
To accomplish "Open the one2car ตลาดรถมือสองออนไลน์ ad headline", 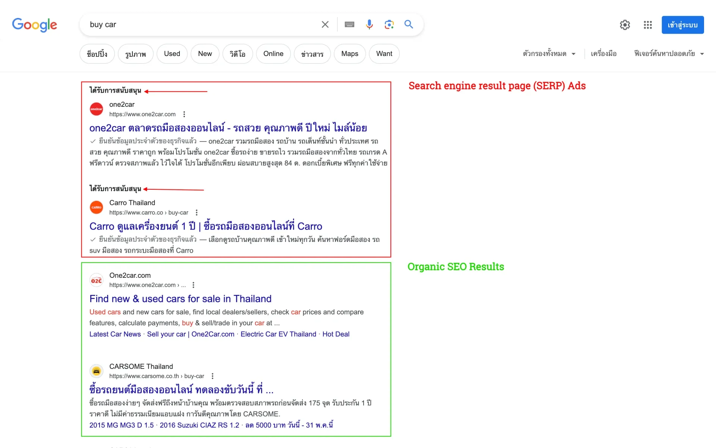I will pyautogui.click(x=228, y=128).
